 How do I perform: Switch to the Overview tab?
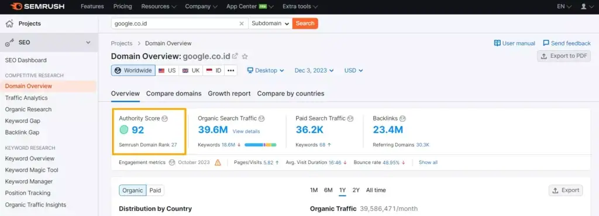click(x=125, y=94)
